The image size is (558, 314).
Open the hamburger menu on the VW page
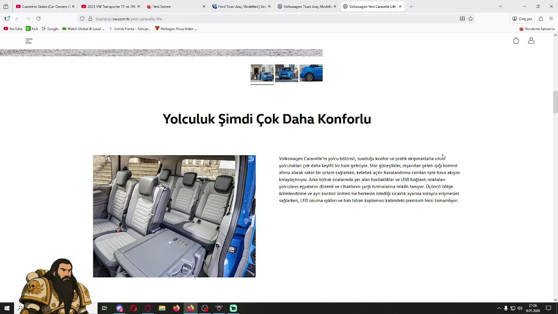click(29, 41)
